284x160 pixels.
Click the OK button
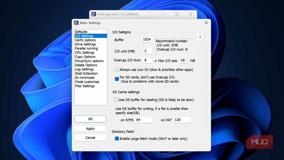tap(90, 119)
